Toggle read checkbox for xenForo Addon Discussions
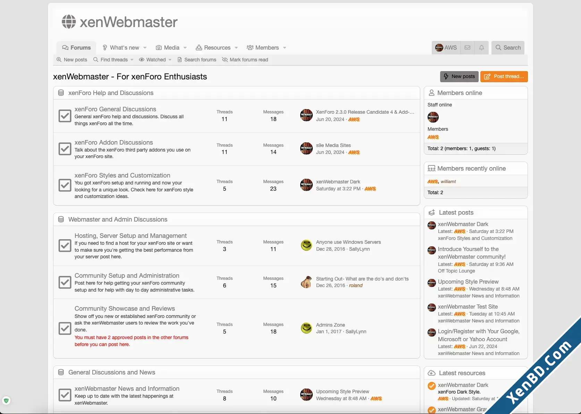581x414 pixels. pyautogui.click(x=65, y=149)
